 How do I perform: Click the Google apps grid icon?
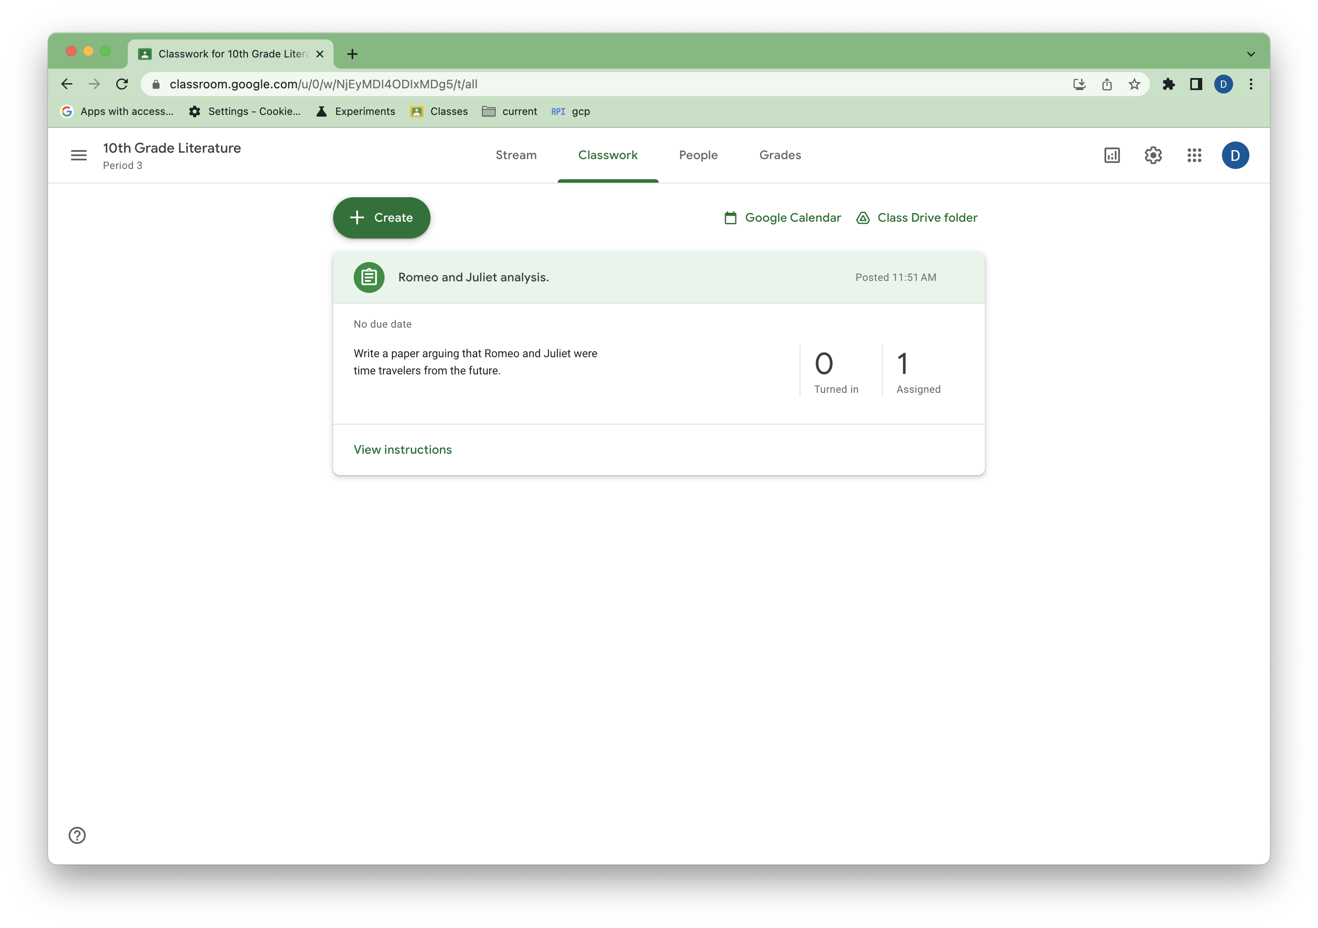coord(1194,155)
